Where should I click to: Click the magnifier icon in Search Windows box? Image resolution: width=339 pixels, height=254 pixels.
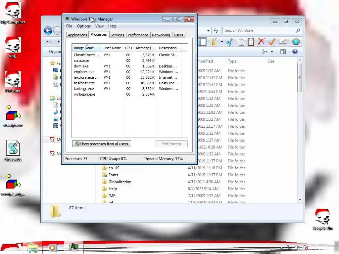pos(298,30)
